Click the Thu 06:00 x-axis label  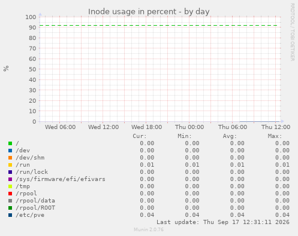(x=233, y=127)
